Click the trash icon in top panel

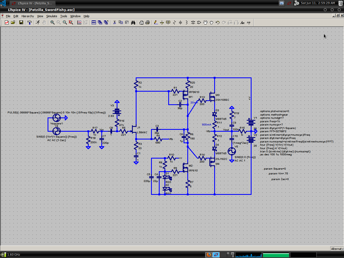point(340,3)
